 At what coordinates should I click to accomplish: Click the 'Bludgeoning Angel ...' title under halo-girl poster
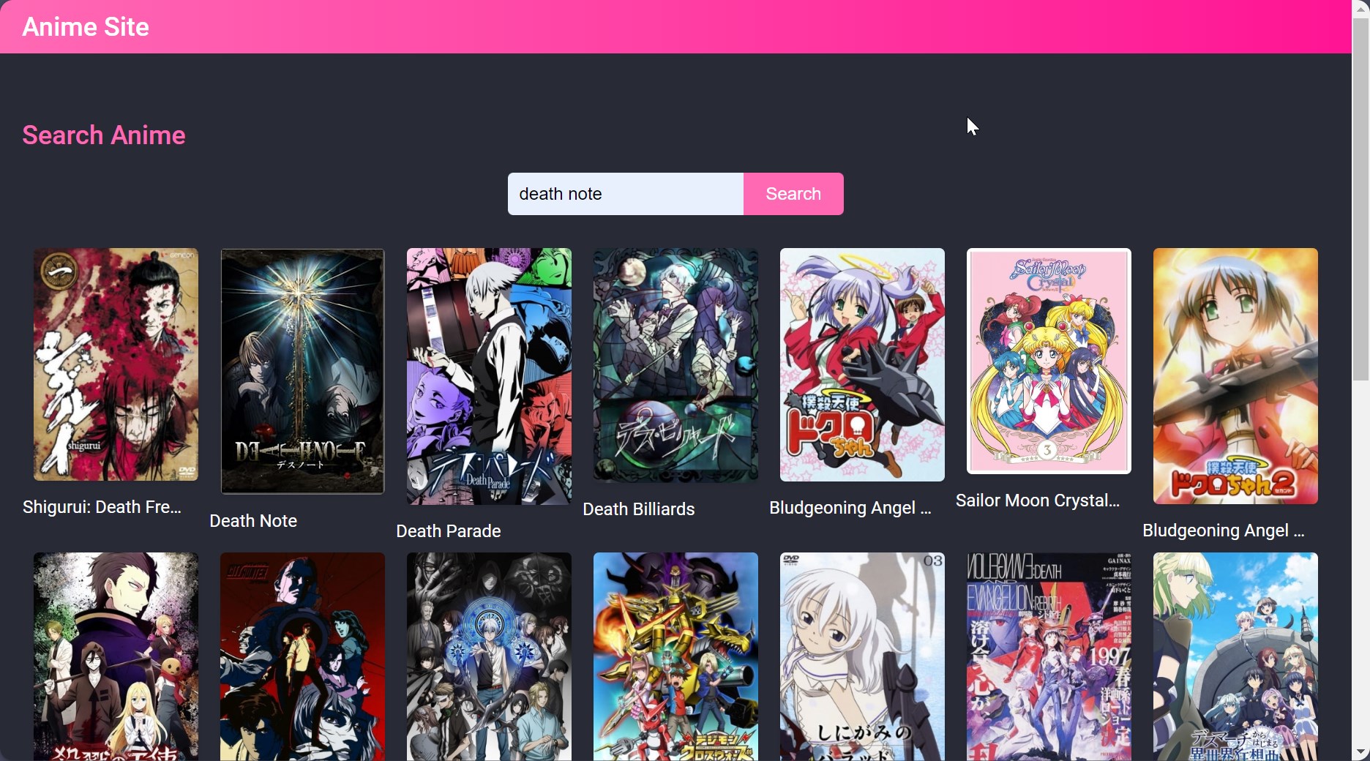(850, 508)
